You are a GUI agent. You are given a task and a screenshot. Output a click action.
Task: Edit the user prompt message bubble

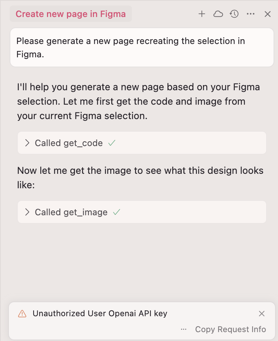[x=142, y=47]
